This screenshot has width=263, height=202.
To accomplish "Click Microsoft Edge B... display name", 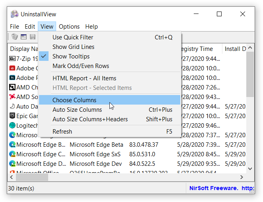I will 41,145.
